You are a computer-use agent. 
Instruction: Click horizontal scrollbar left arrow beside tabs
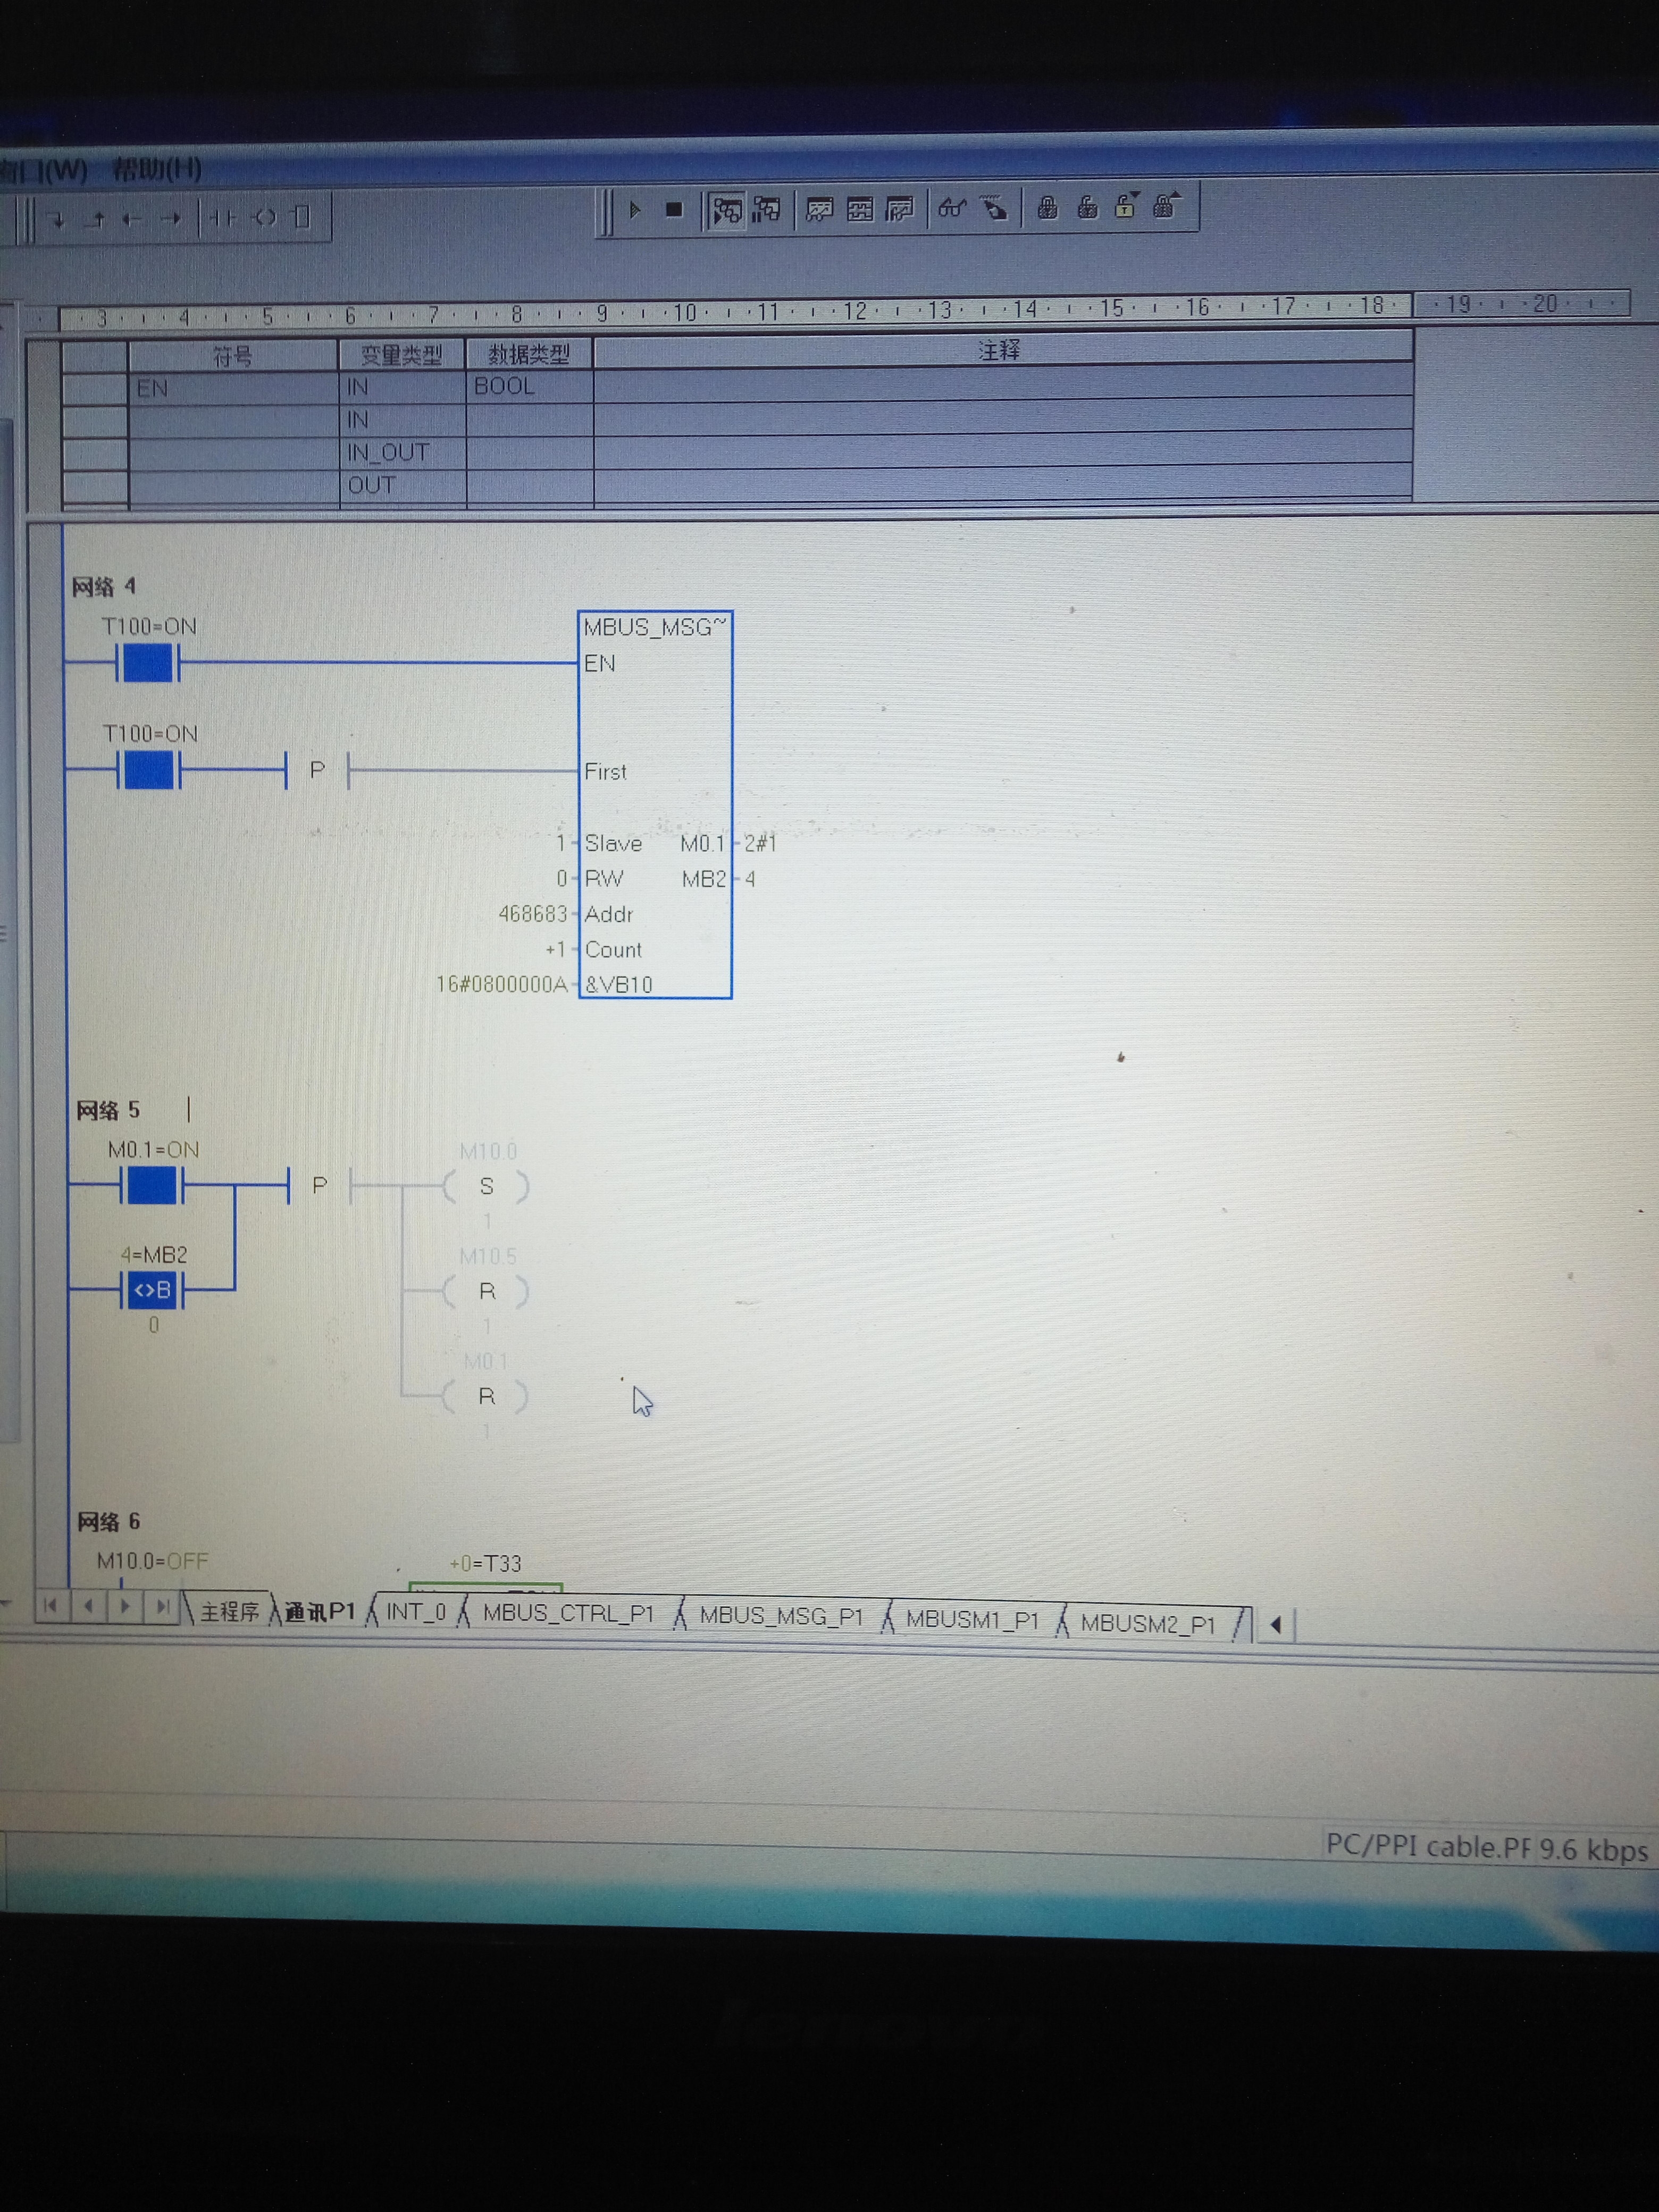coord(1276,1625)
